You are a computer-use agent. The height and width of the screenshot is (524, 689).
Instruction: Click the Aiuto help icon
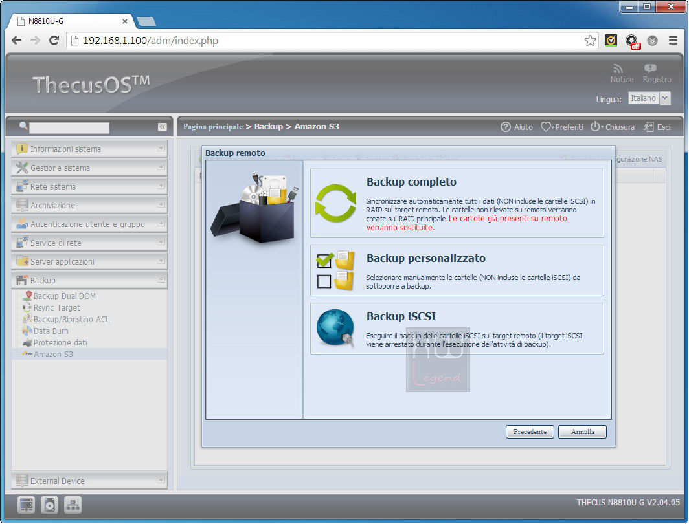506,127
